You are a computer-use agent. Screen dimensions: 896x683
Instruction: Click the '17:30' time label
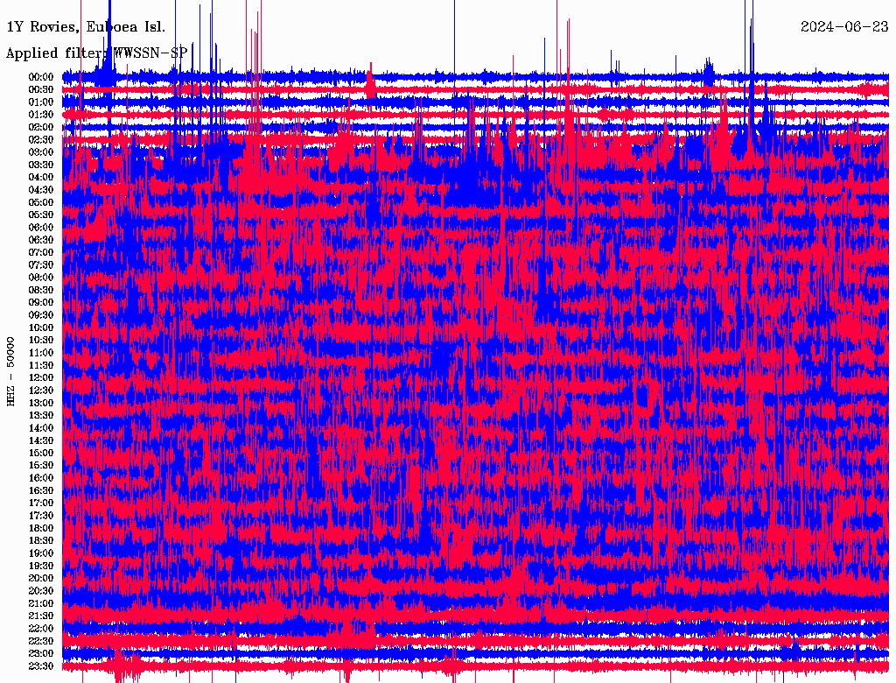pos(41,516)
